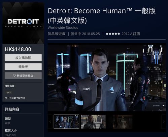168x137 pixels.
Task: Click the 放入購物籃 add to cart button
Action: coord(23,58)
